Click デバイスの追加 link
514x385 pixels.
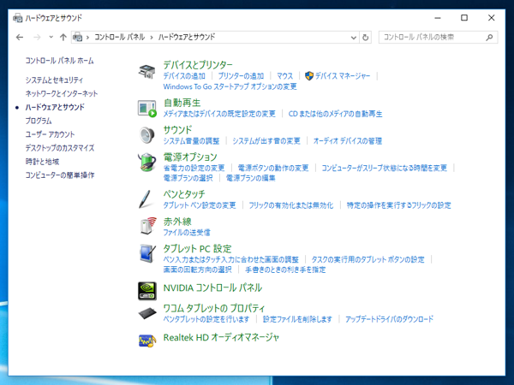(184, 76)
